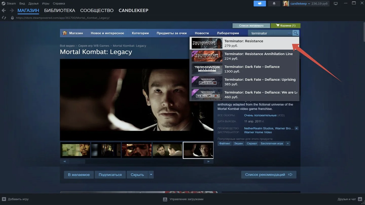Image resolution: width=365 pixels, height=205 pixels.
Task: Switch to the СООБЩЕСТВО tab
Action: point(97,10)
